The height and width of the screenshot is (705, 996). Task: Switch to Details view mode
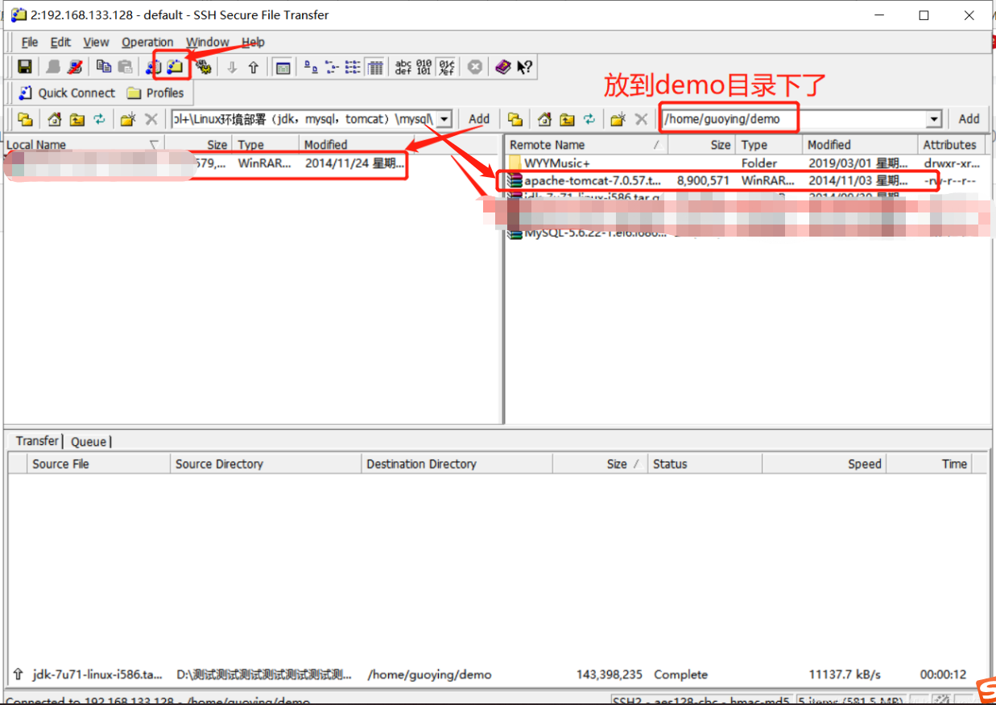pos(374,68)
